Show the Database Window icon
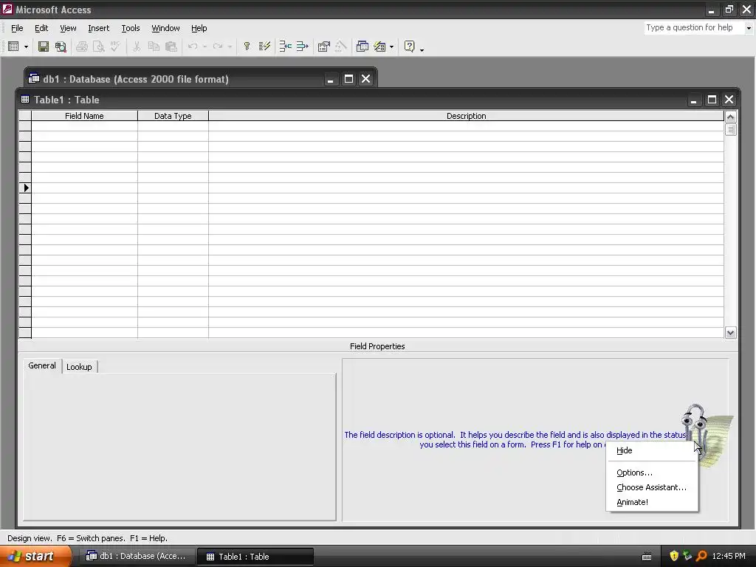This screenshot has height=567, width=756. tap(362, 47)
